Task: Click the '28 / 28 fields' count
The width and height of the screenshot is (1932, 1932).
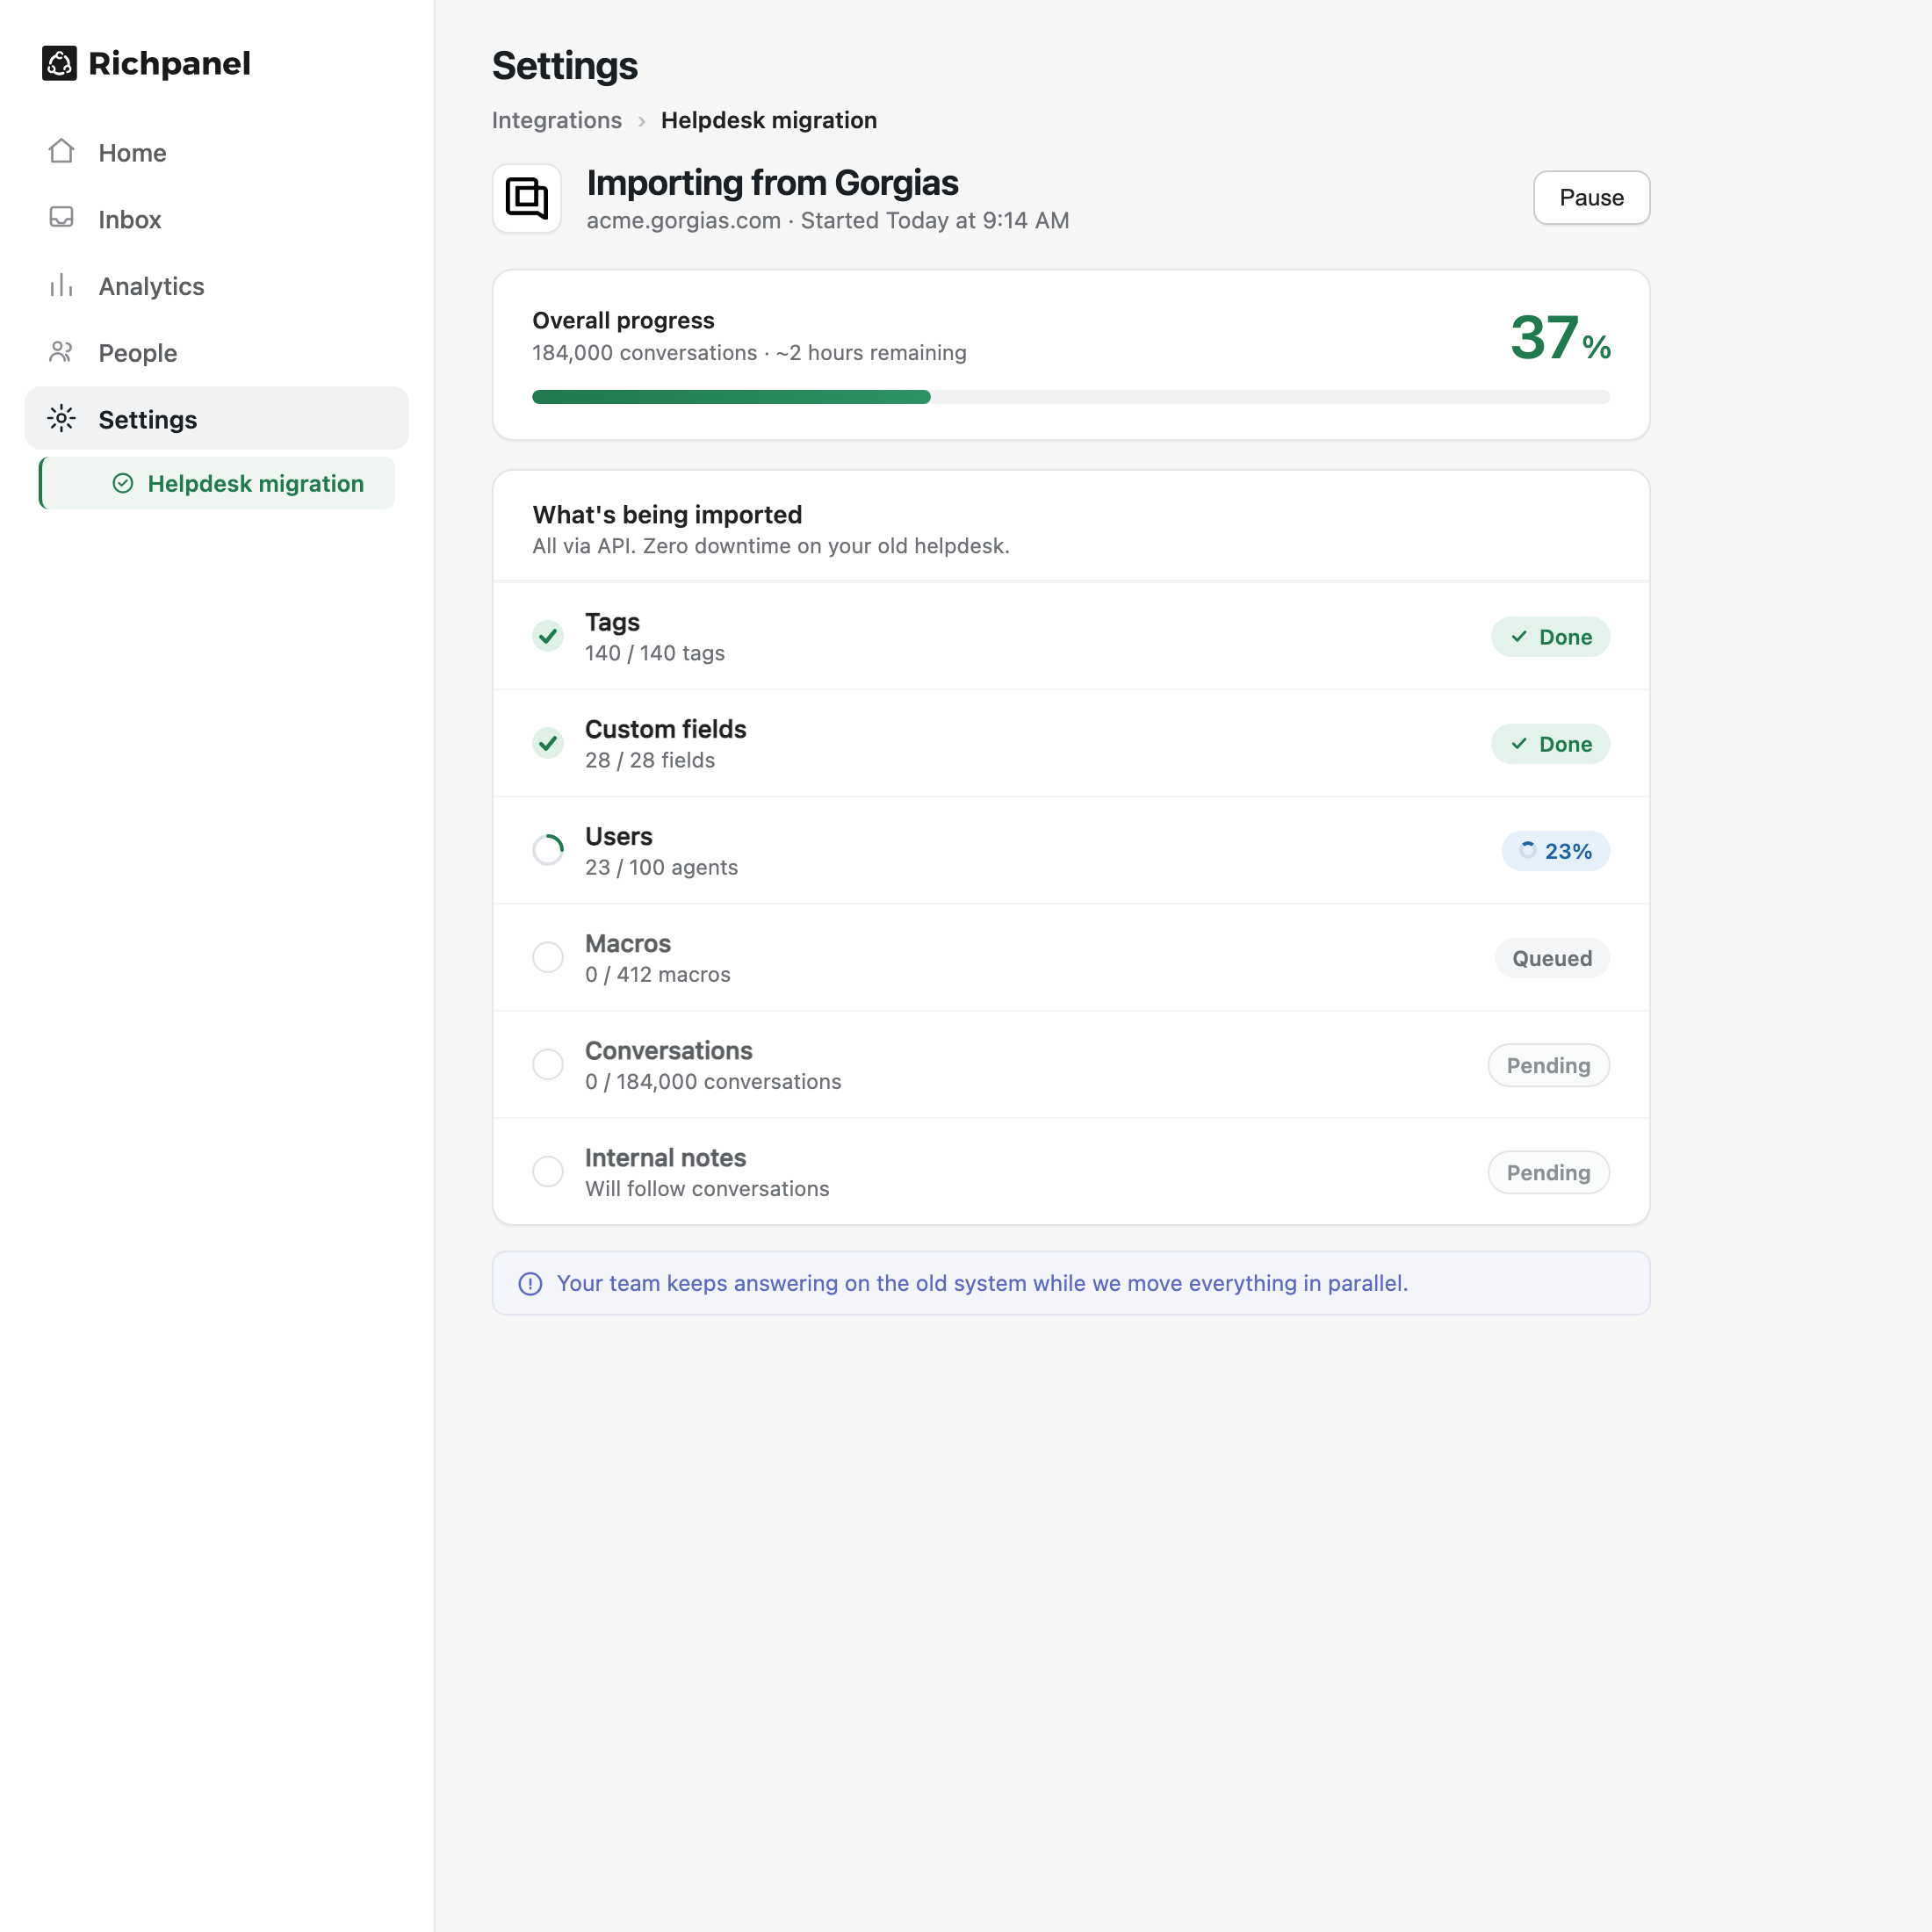Action: coord(650,760)
